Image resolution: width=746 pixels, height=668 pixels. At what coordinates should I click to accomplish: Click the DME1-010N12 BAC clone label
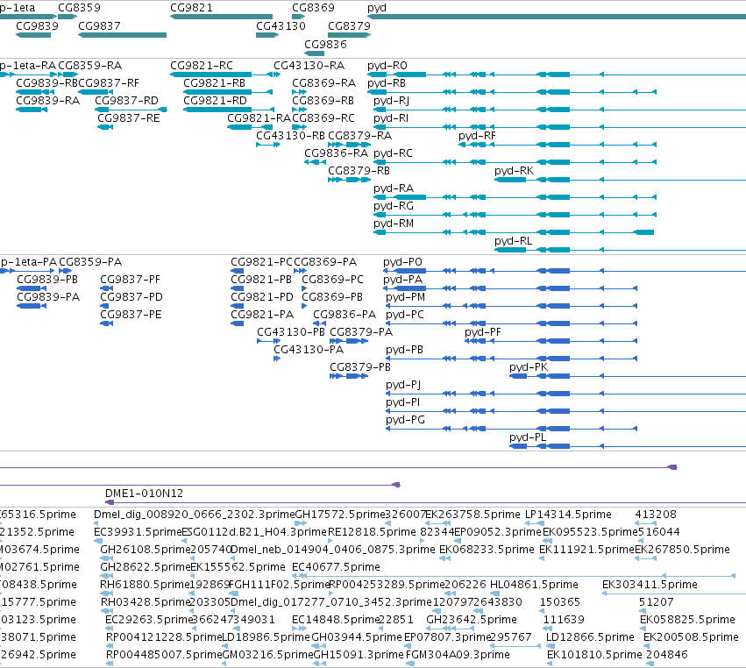click(x=144, y=494)
